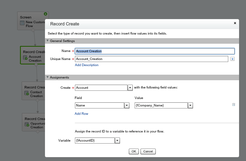Click into the Name text field
Screen dimensions: 246x161
[155, 51]
